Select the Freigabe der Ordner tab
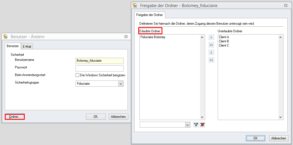Screen dimensions: 293x145 [x=149, y=15]
